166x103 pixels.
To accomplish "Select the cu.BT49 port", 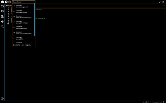I will [23, 38].
